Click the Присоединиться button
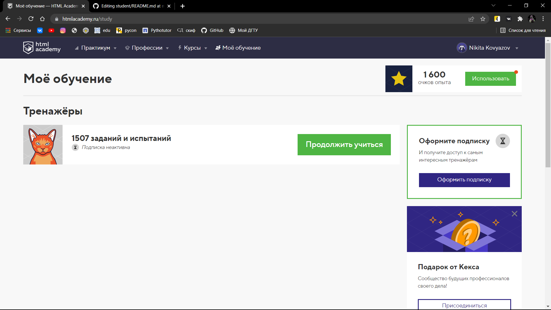 464,305
